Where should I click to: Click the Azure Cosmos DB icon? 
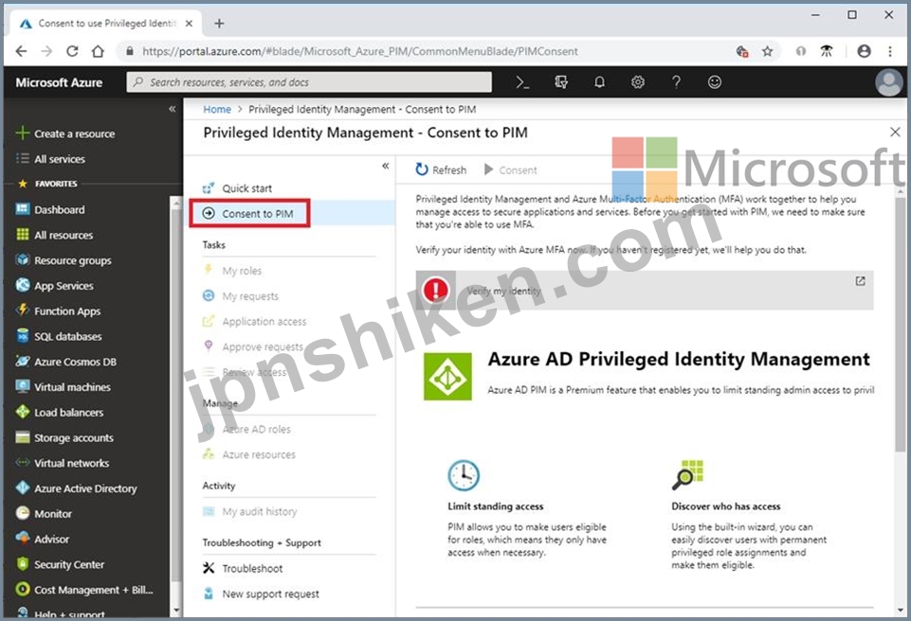click(23, 361)
